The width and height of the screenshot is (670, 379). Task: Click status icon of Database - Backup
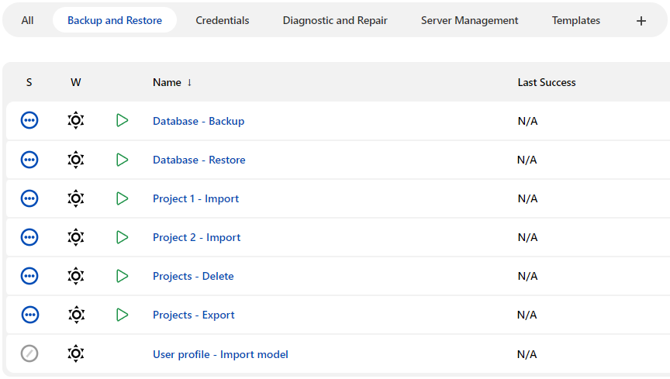point(29,121)
